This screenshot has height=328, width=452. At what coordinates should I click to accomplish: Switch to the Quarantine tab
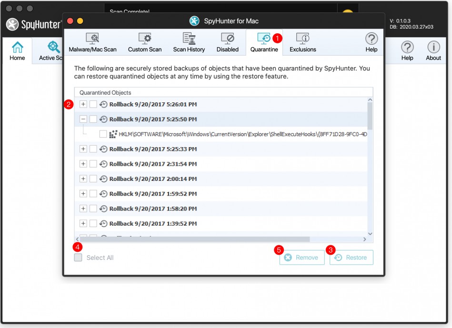pyautogui.click(x=264, y=42)
